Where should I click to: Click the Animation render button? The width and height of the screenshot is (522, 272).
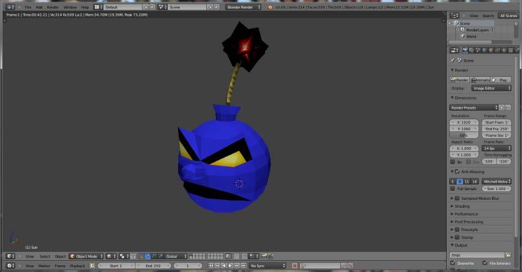pos(480,80)
